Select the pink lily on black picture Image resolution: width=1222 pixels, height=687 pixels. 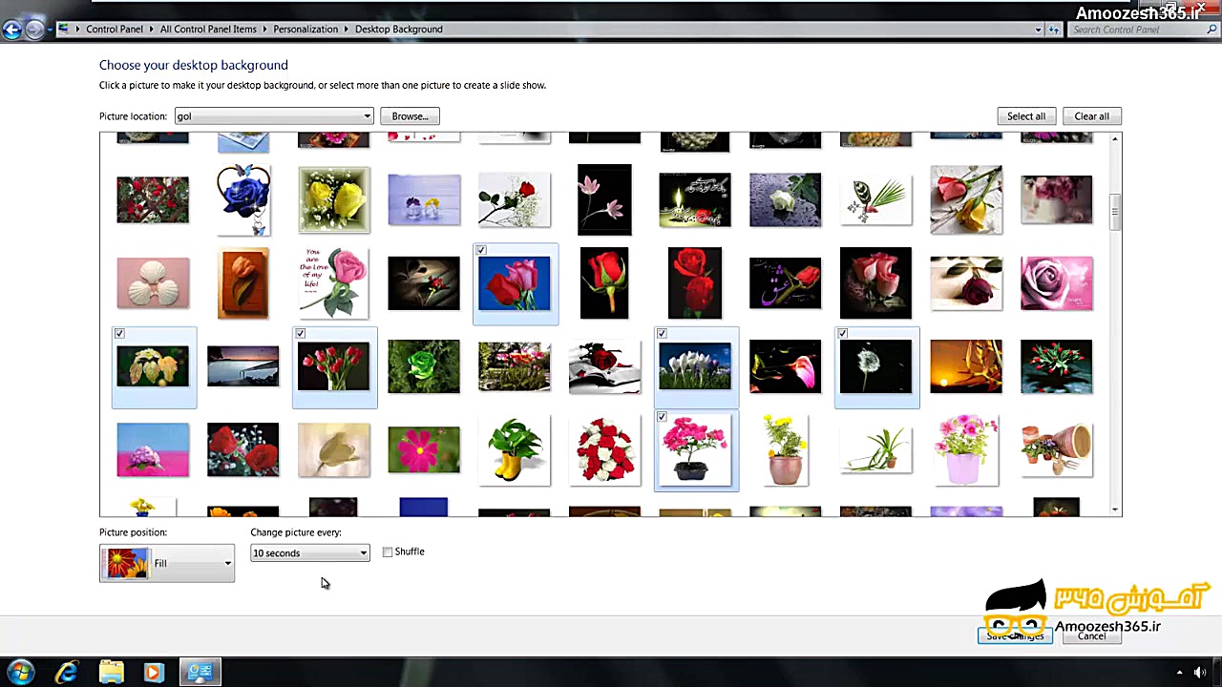click(x=604, y=199)
